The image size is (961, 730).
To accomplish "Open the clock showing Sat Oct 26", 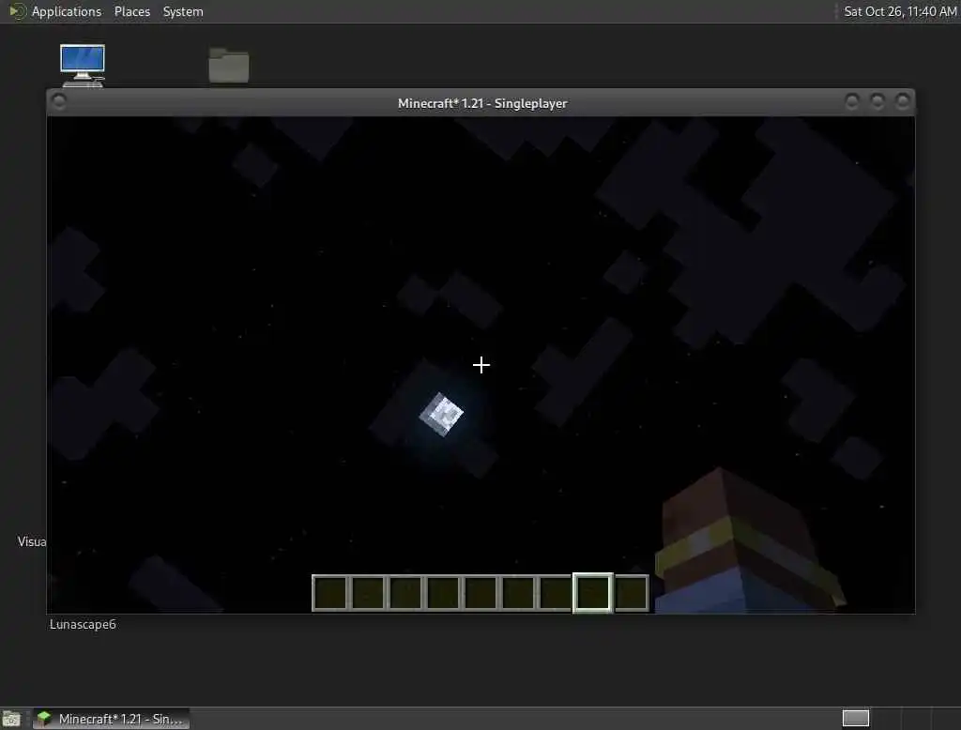I will click(900, 11).
